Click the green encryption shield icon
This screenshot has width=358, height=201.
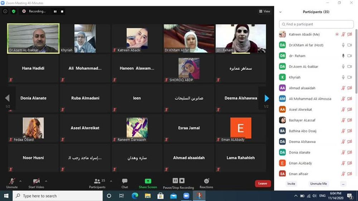coord(14,11)
